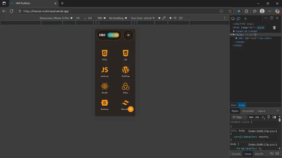282x158 pixels.
Task: Open the 50% zoom dropdown
Action: click(102, 18)
